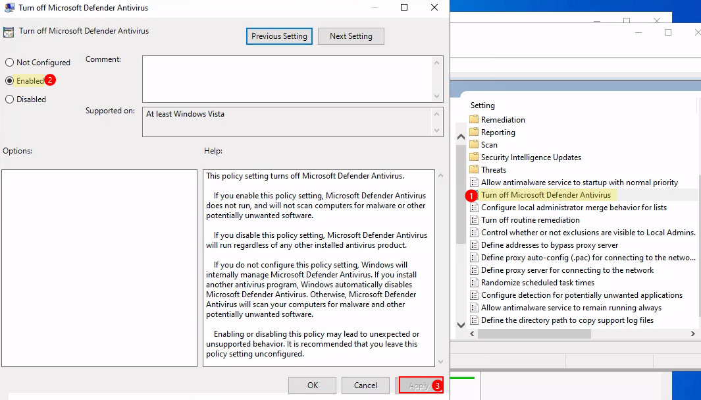Click the policy icon for Allow antimalware service to remain running always
This screenshot has width=701, height=400.
(474, 308)
